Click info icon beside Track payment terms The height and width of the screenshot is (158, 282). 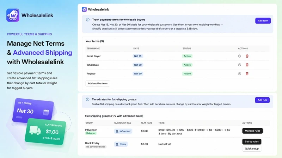88,20
